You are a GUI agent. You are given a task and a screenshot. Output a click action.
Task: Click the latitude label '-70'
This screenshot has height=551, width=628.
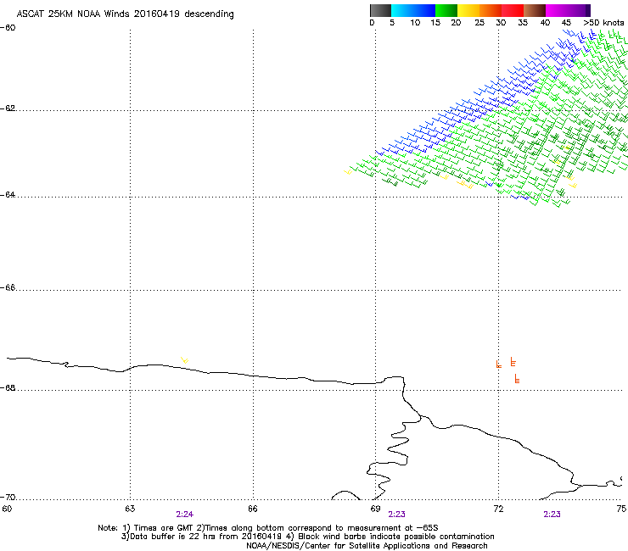tap(8, 498)
